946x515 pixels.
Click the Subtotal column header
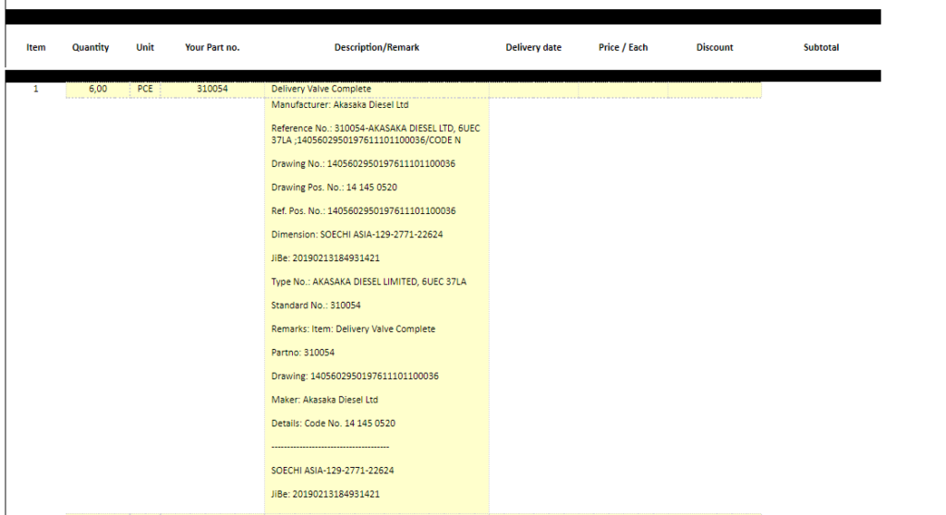[x=821, y=48]
